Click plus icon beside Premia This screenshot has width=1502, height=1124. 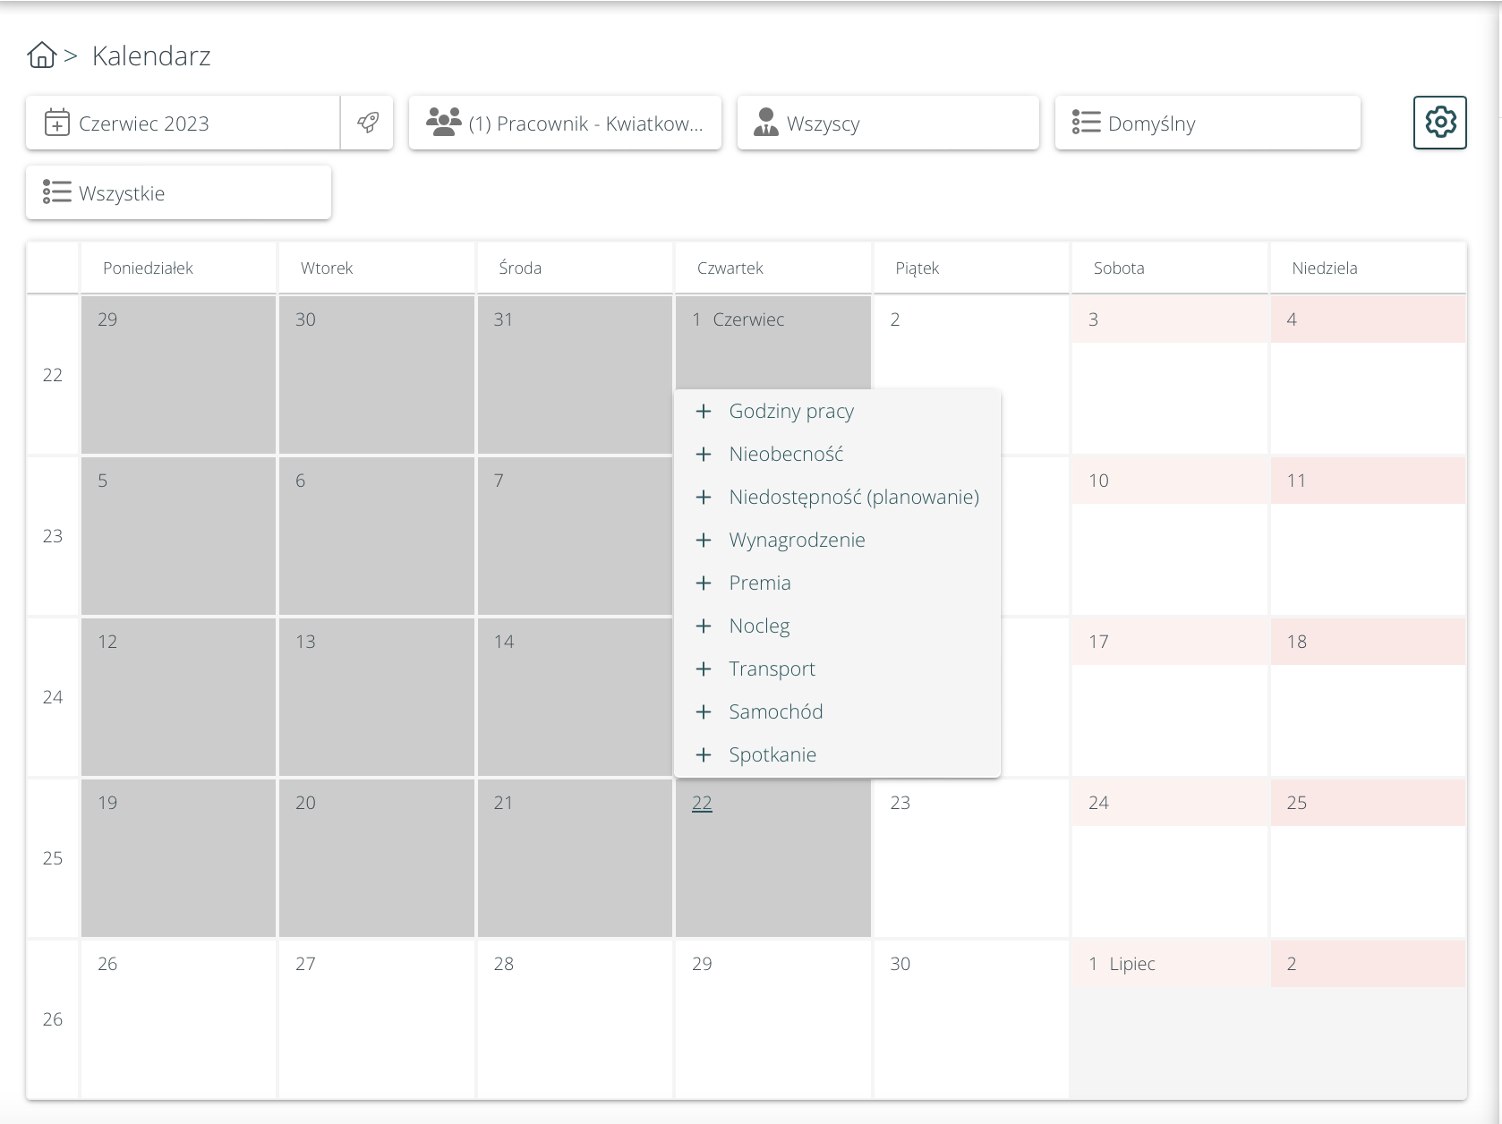click(704, 583)
